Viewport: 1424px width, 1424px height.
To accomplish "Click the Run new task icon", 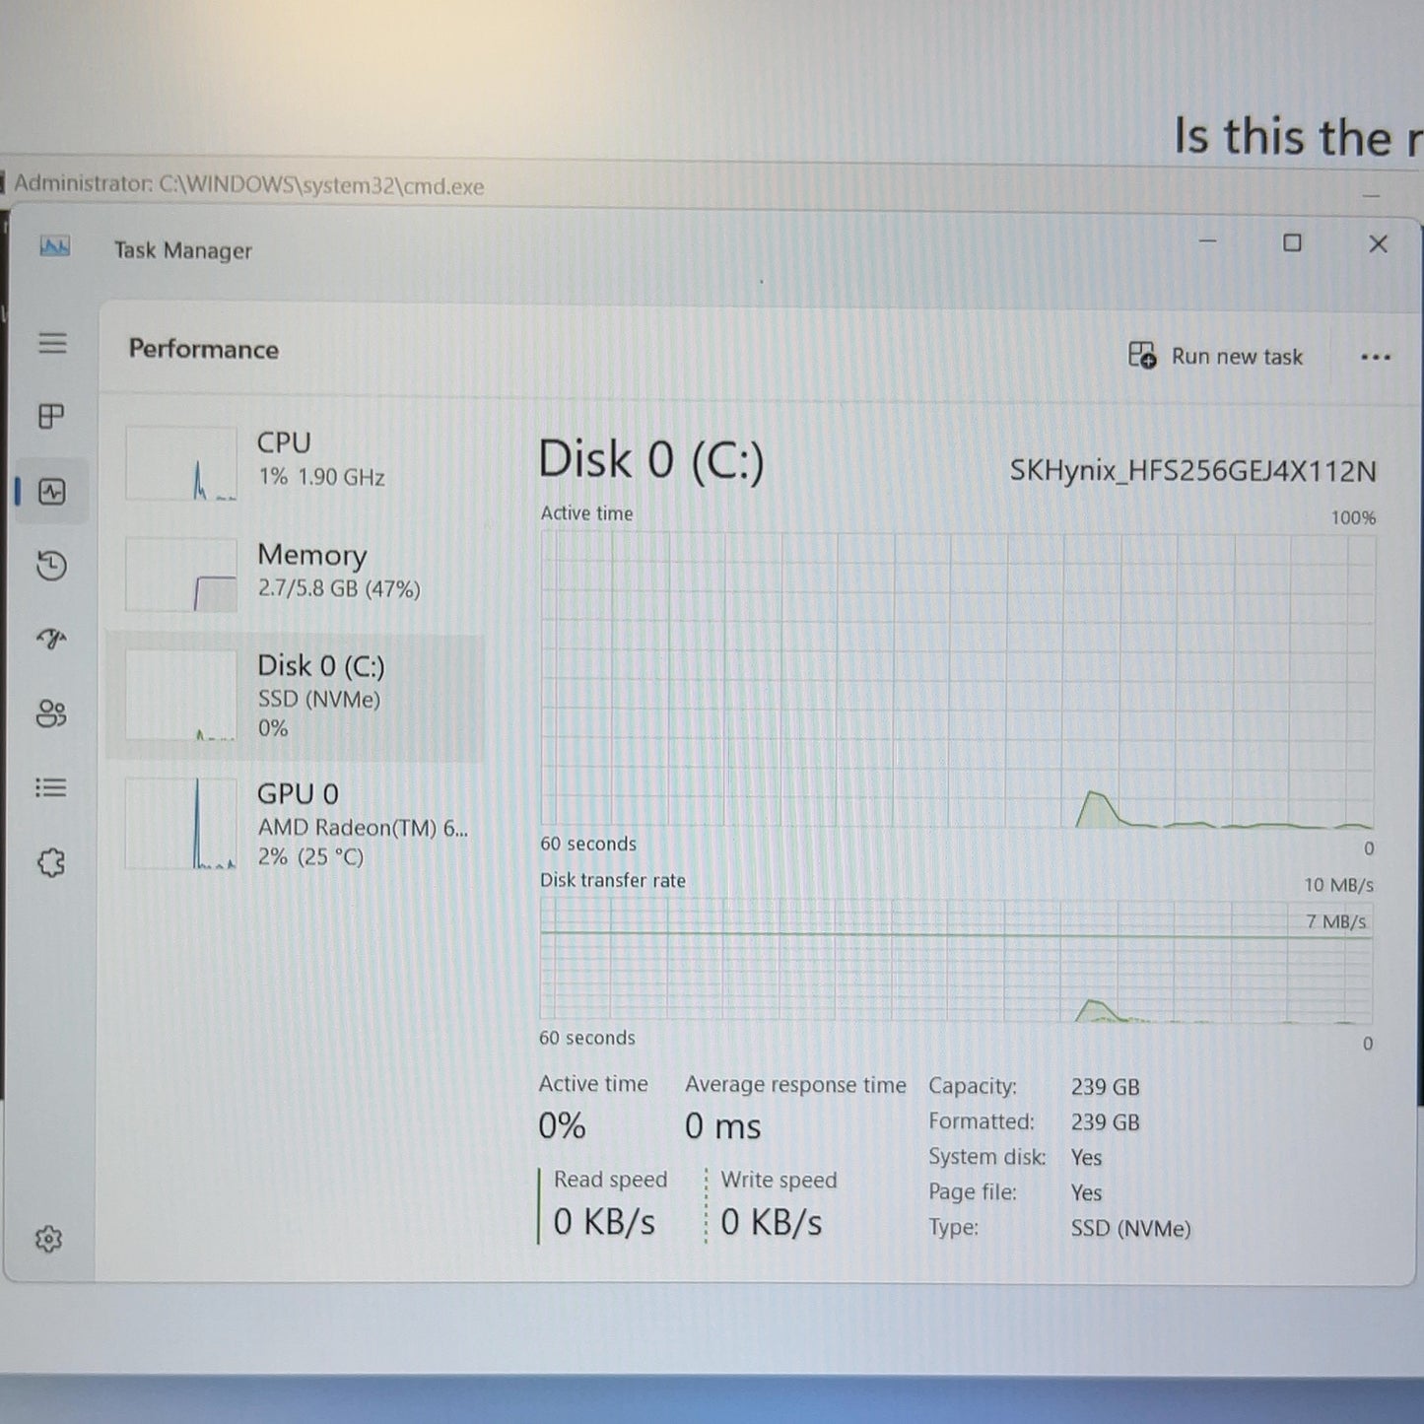I will pos(1142,355).
